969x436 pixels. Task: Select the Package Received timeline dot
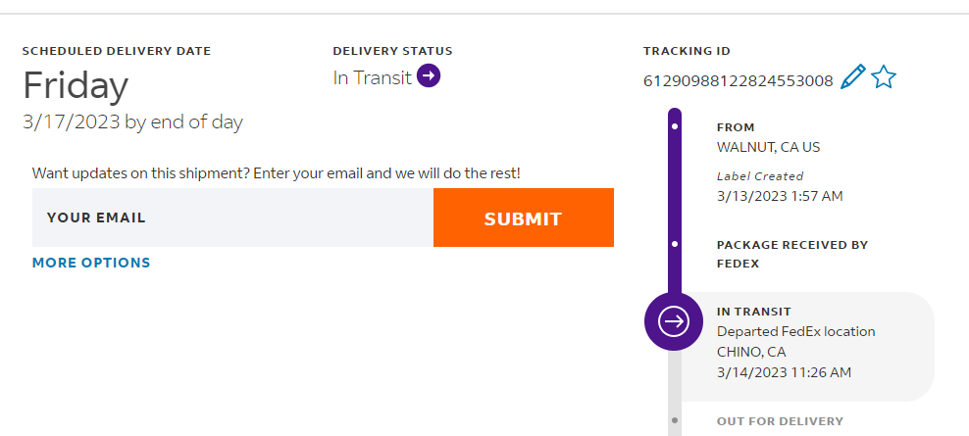[675, 243]
